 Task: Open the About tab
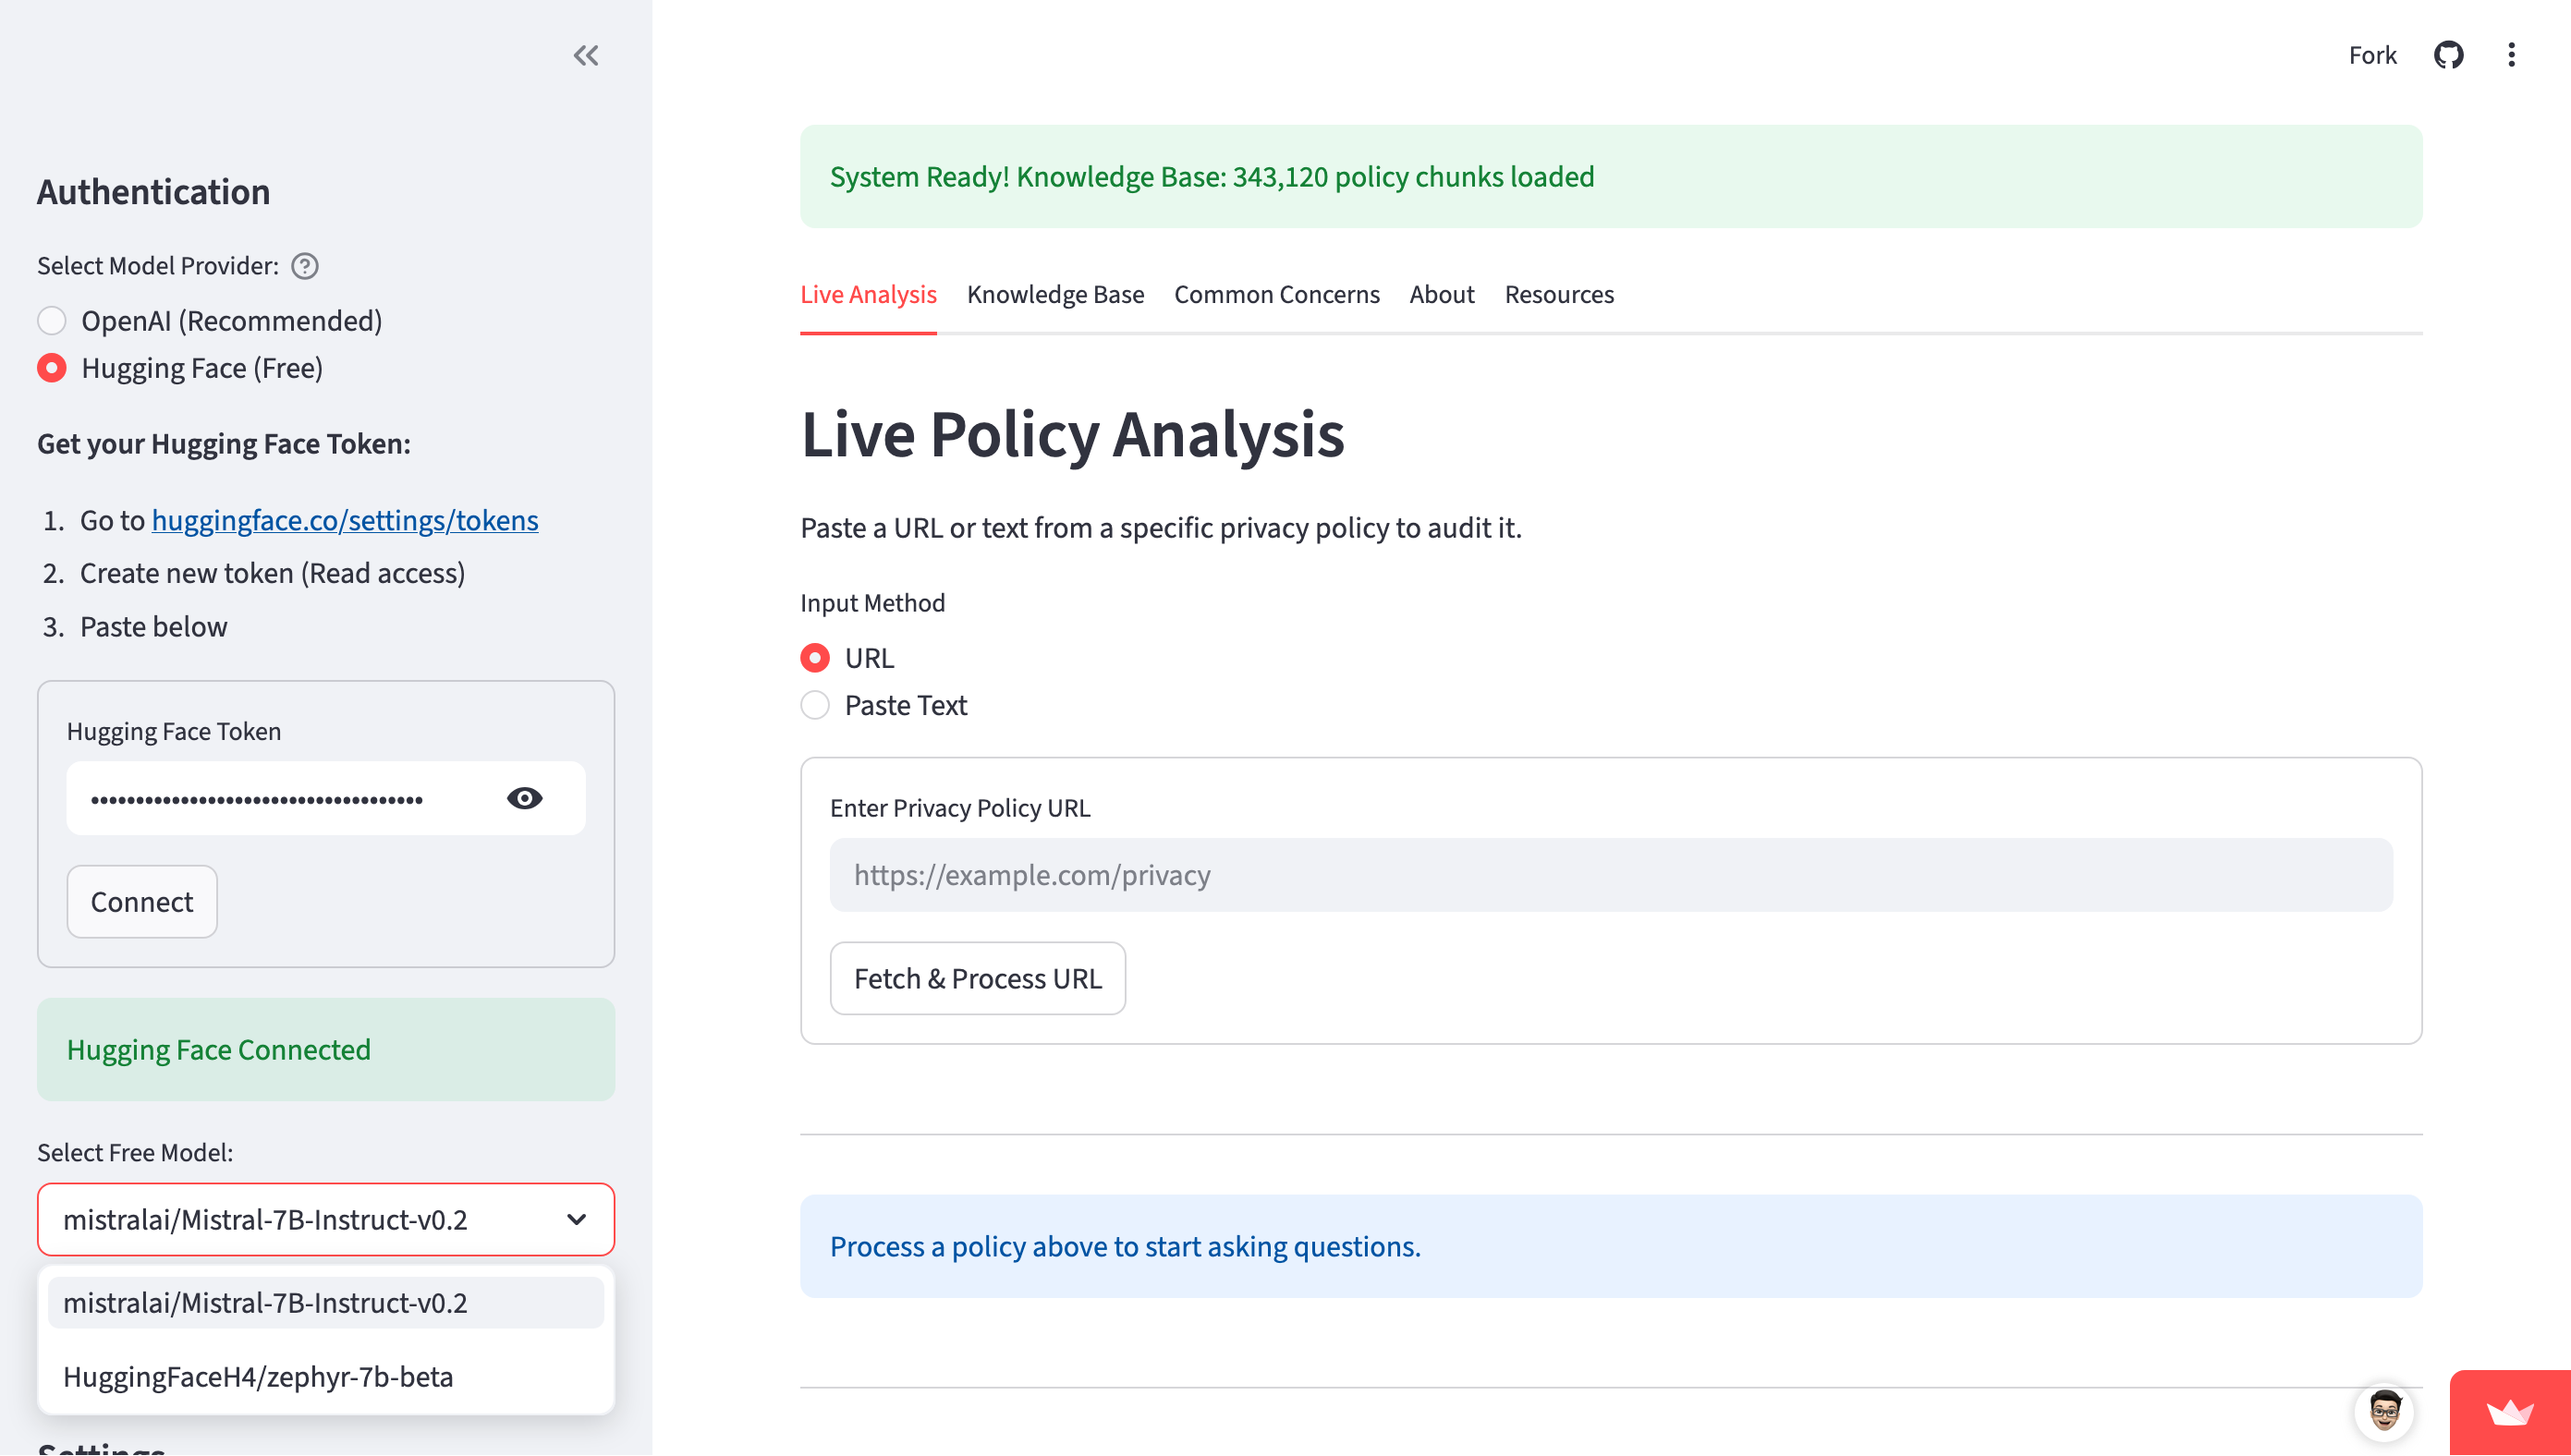[1441, 294]
